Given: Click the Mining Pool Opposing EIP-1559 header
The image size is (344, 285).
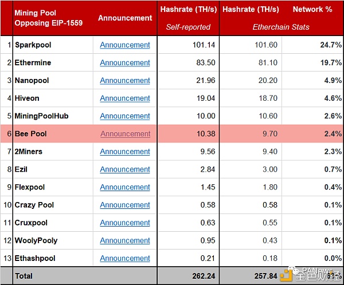Looking at the screenshot, I should (x=49, y=18).
